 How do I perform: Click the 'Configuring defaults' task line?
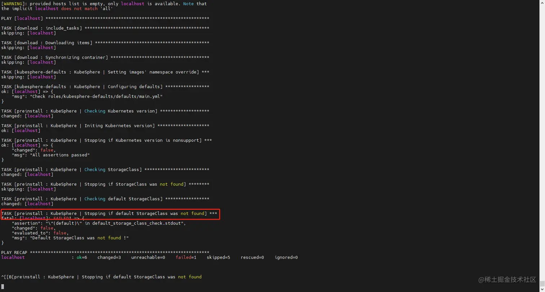[x=105, y=87]
